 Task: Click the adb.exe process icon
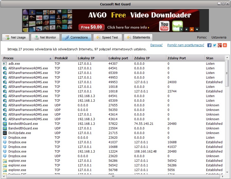[x=5, y=64]
